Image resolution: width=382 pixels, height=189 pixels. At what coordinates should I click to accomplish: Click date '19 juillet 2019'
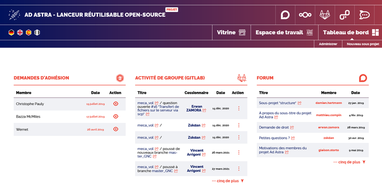[95, 104]
